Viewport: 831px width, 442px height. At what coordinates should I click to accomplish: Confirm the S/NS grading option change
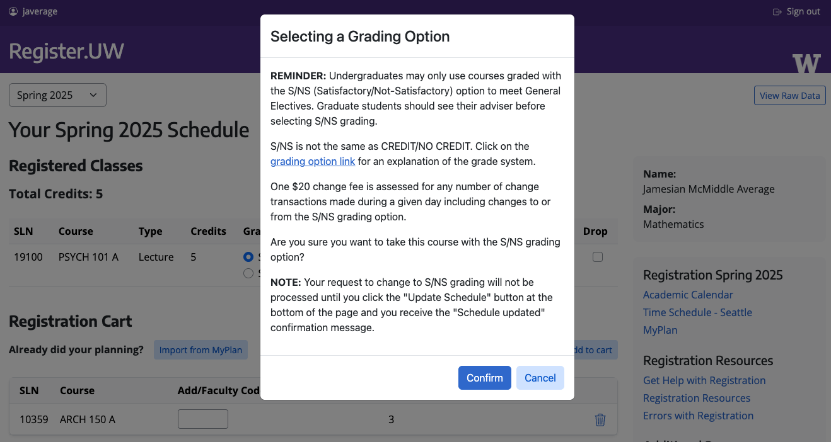[484, 377]
